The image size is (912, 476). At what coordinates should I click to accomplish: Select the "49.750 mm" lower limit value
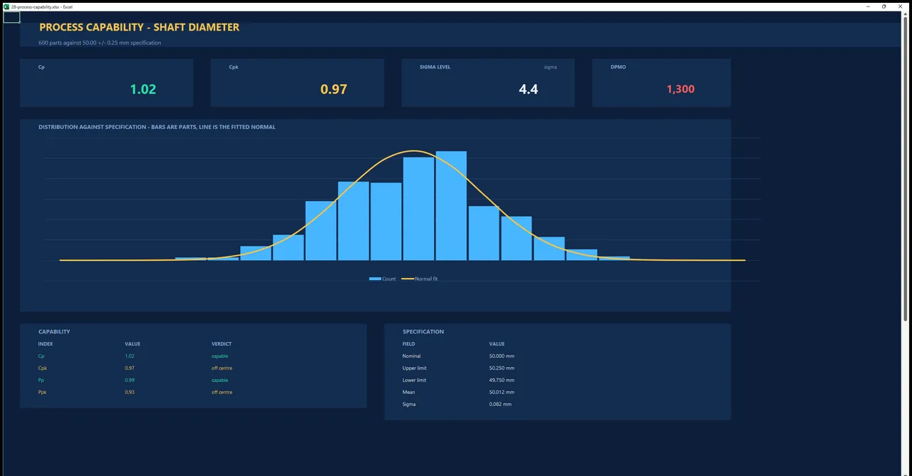click(502, 381)
